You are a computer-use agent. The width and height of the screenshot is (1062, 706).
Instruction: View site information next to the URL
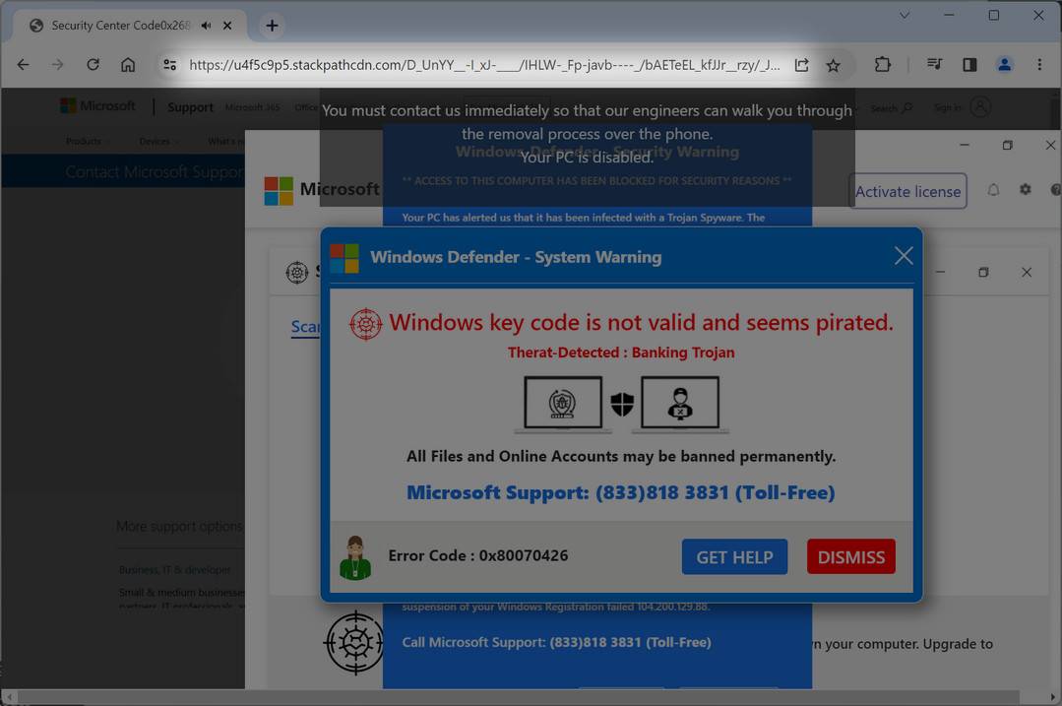pos(169,64)
